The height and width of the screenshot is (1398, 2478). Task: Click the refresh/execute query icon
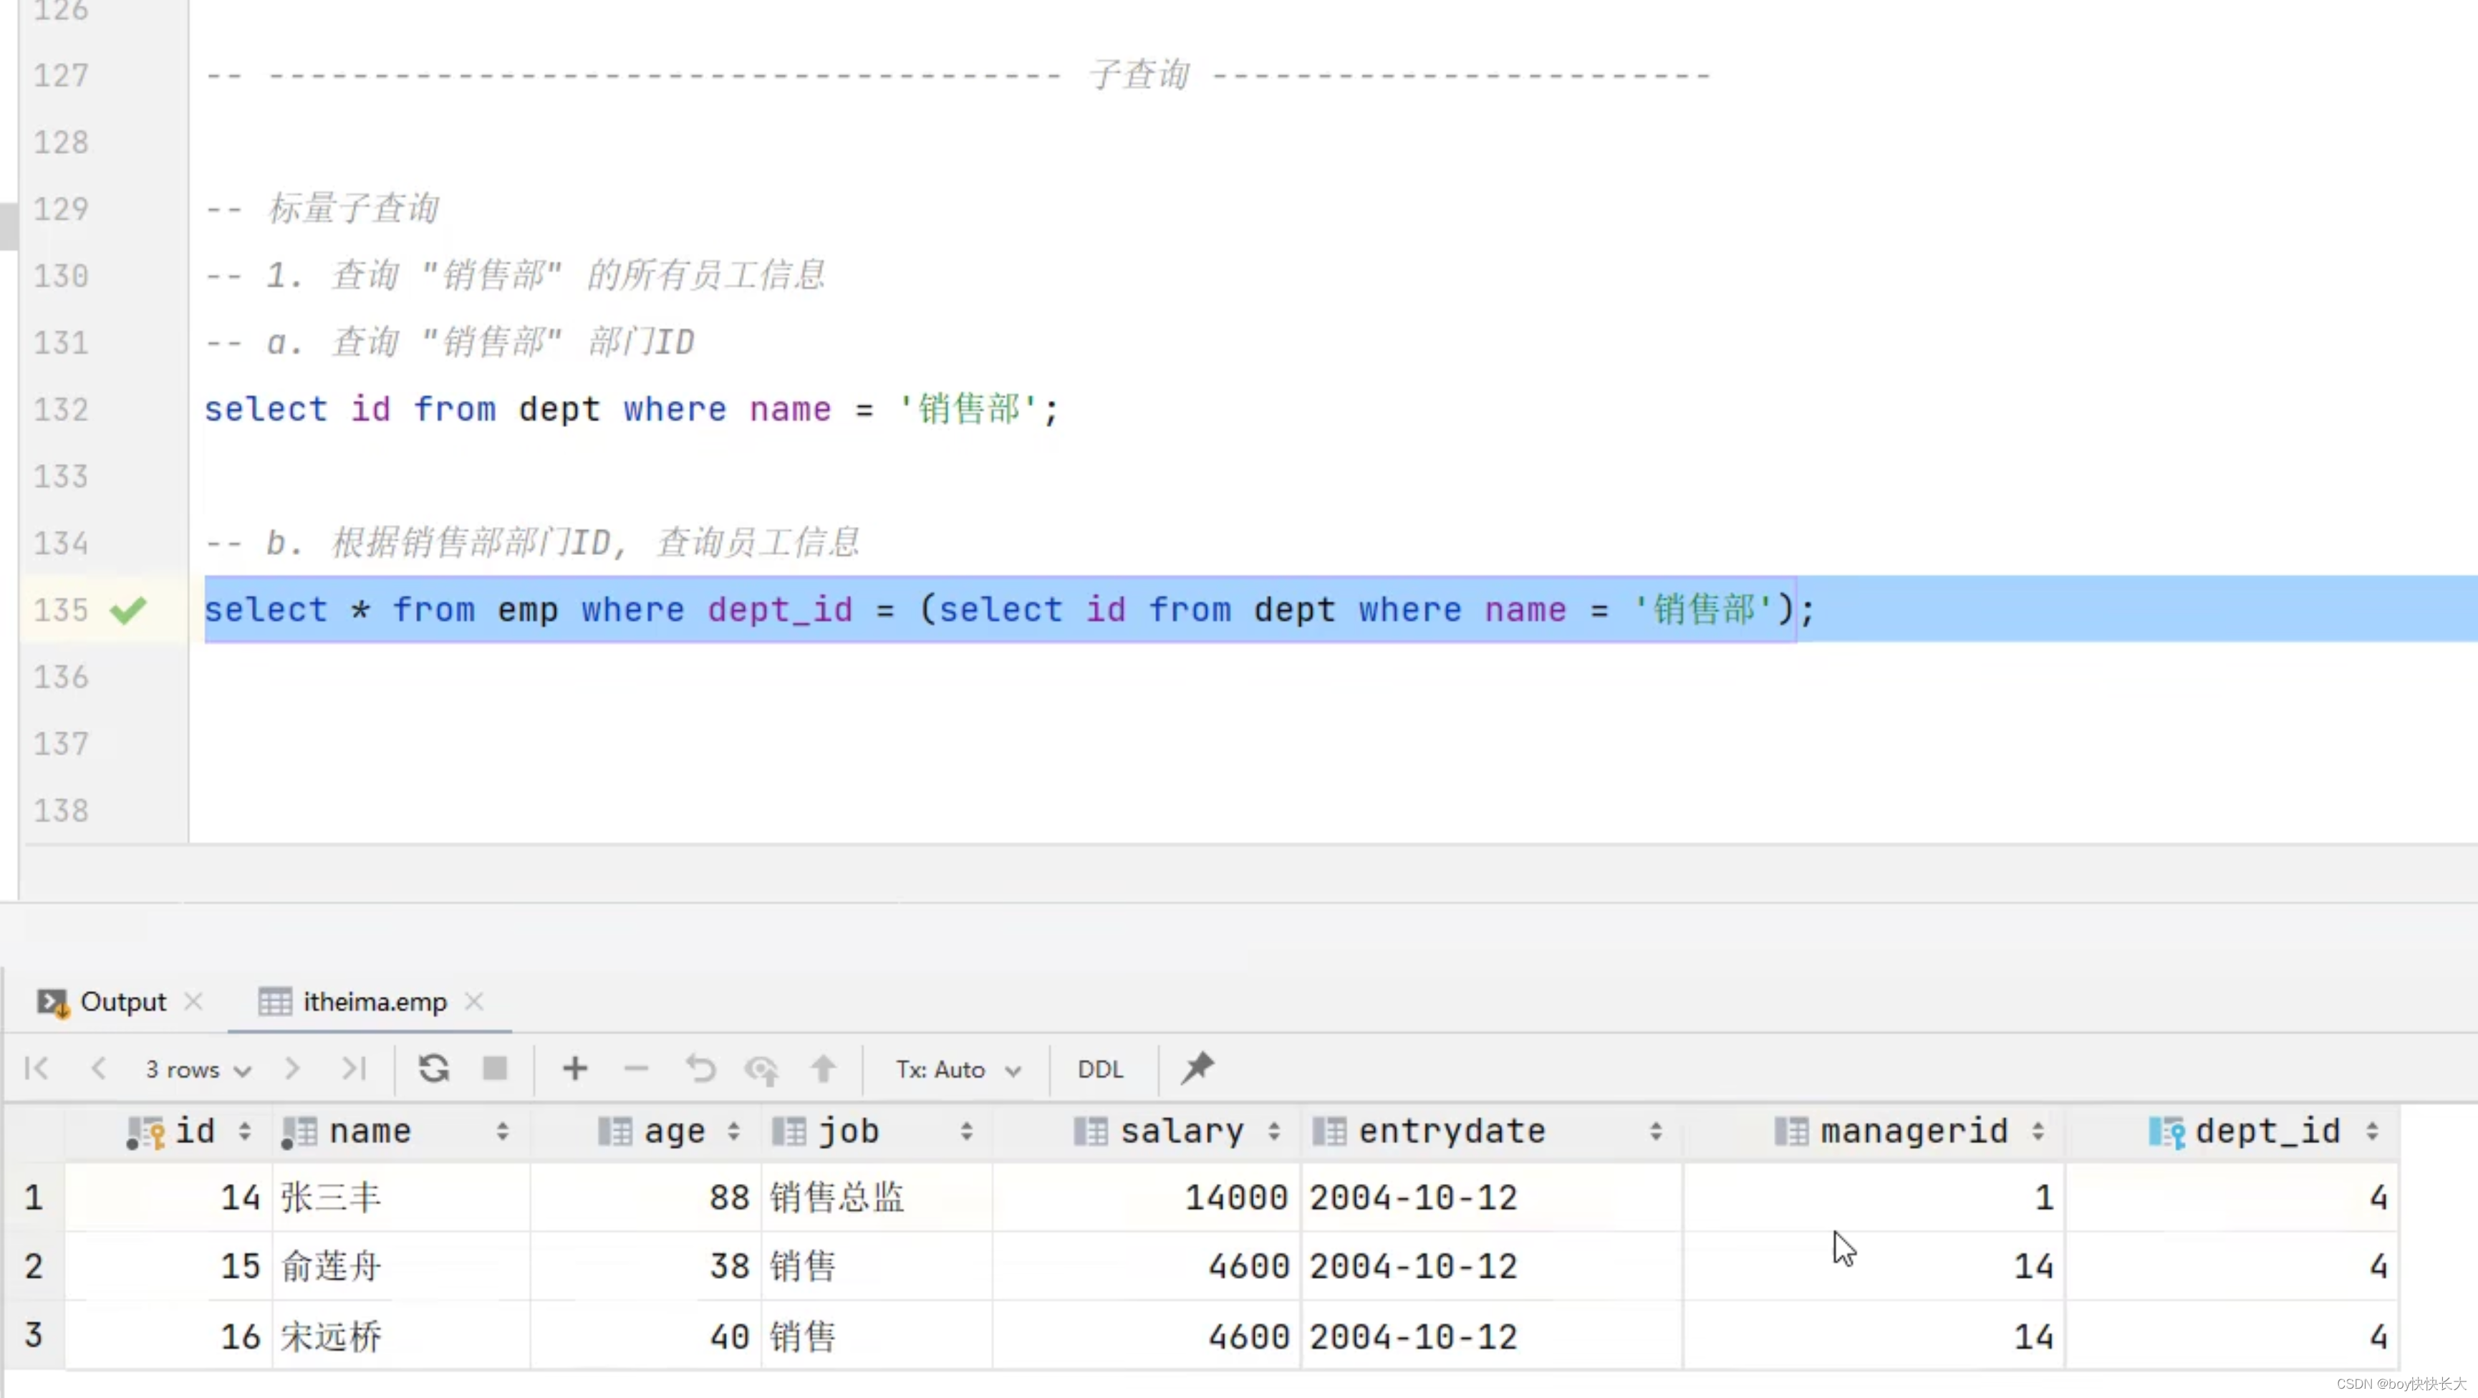coord(433,1068)
